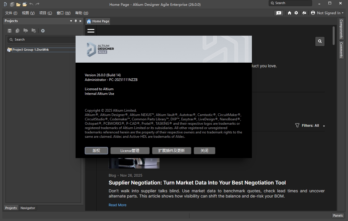Switch to the Navigator tab

click(28, 208)
